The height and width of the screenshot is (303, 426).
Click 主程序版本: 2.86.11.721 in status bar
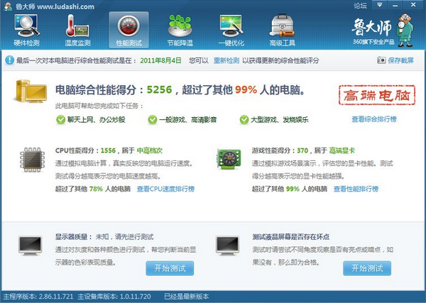click(x=38, y=297)
